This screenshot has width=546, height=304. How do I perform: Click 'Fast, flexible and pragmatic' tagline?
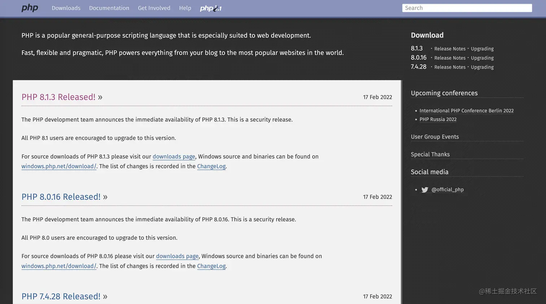(x=182, y=53)
